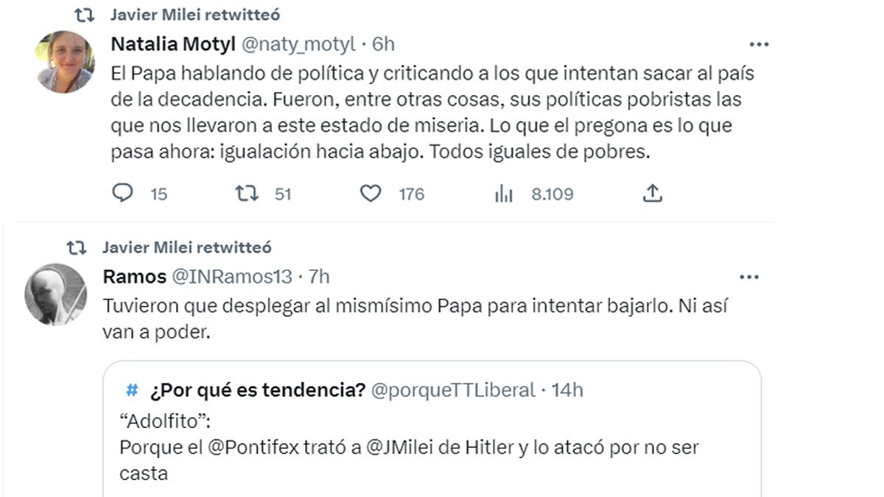This screenshot has height=497, width=884.
Task: Click Natalia Motyl's profile avatar
Action: 65,62
